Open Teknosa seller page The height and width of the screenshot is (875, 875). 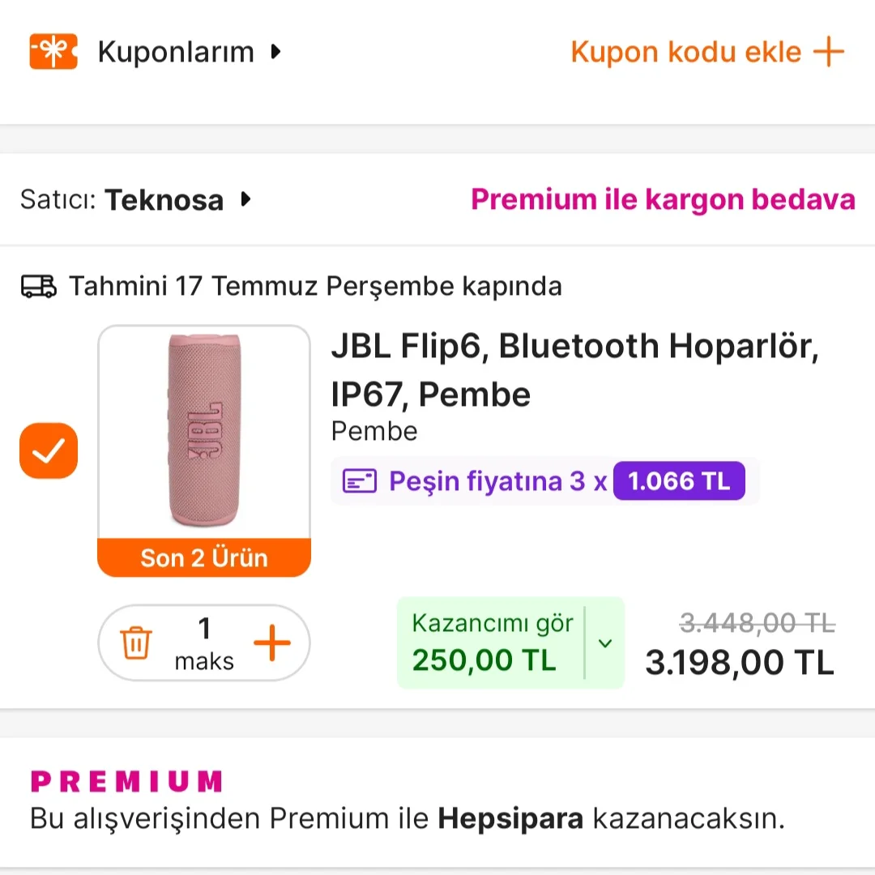(x=164, y=199)
